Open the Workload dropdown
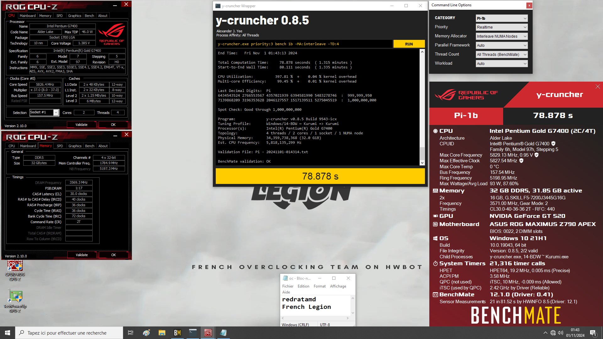This screenshot has height=339, width=603. [x=502, y=64]
